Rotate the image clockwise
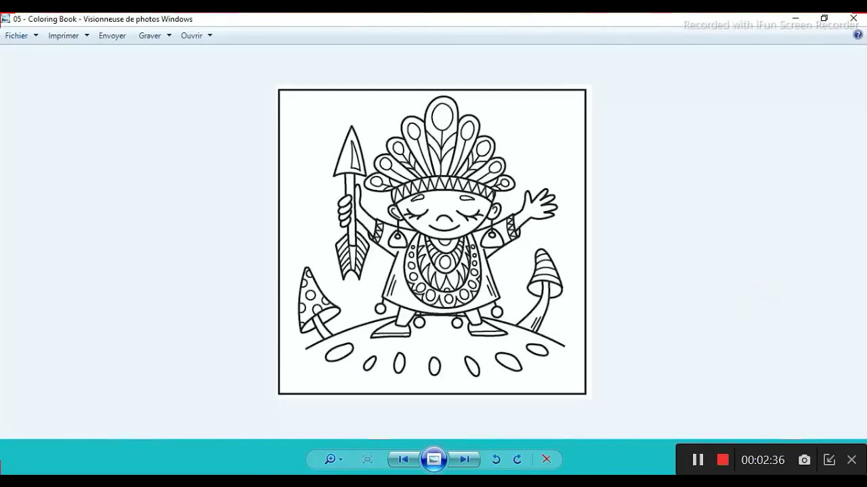867x487 pixels. point(517,459)
